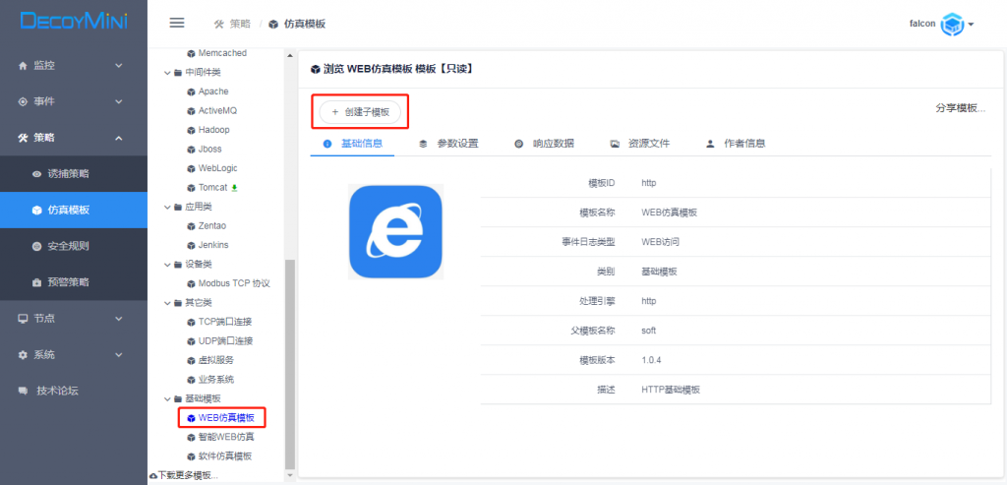Click the 技术论坛 chat icon
Screen dimensions: 1007x485
24,391
